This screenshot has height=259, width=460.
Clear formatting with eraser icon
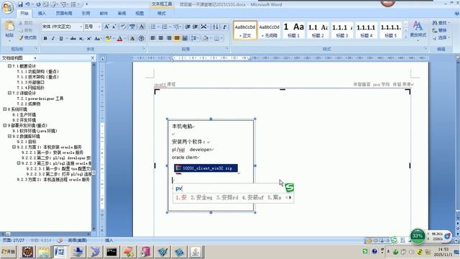123,27
